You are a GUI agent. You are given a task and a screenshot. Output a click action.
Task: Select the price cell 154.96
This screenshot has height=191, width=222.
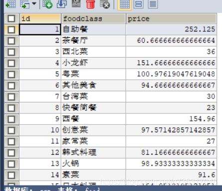pyautogui.click(x=171, y=119)
